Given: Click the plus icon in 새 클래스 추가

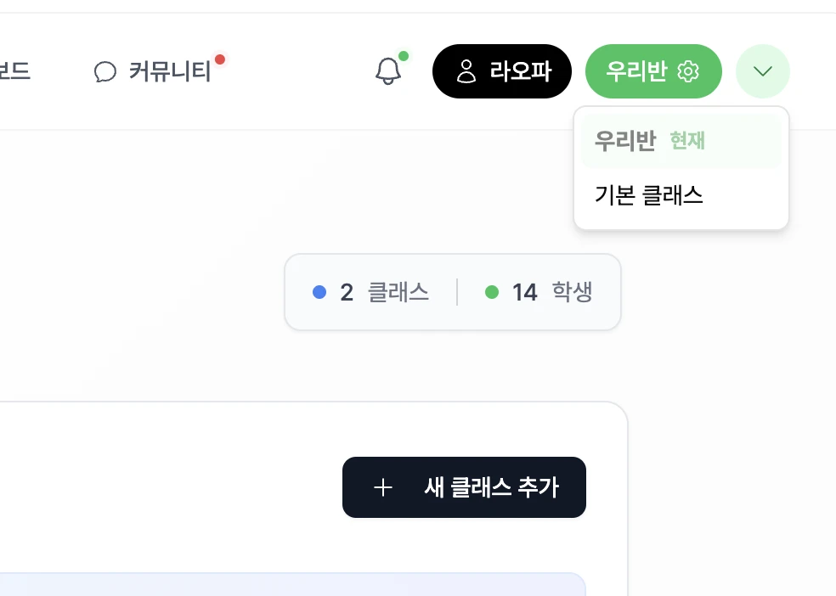Looking at the screenshot, I should click(383, 487).
